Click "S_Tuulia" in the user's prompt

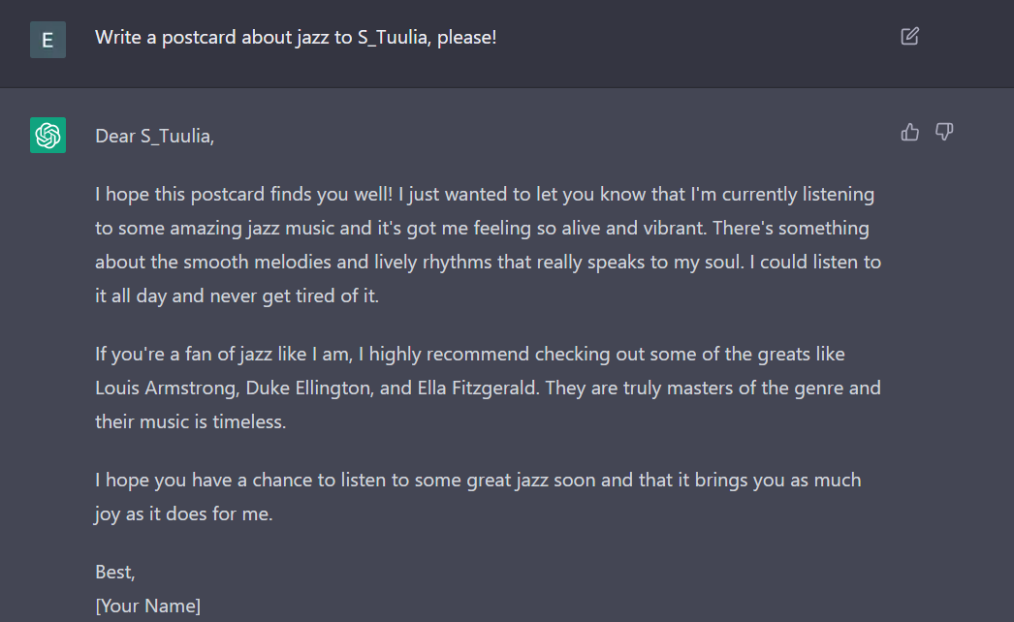coord(393,38)
